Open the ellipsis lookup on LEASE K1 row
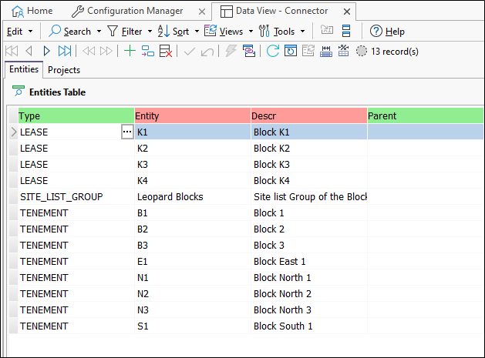485x358 pixels. pos(127,132)
